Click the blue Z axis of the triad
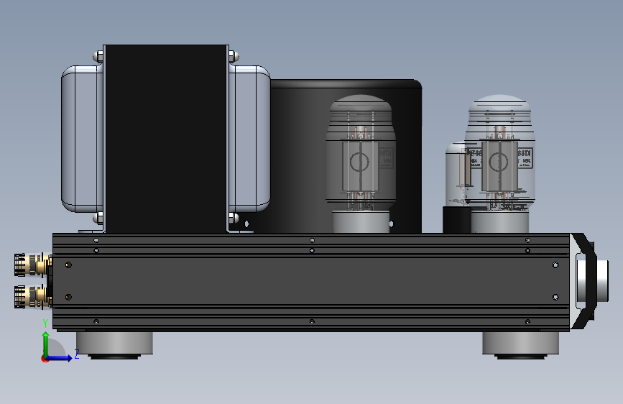This screenshot has width=623, height=404. [x=60, y=358]
